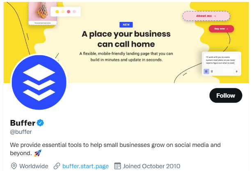Pick the dark pink color dot
The width and height of the screenshot is (251, 171).
coord(68,11)
